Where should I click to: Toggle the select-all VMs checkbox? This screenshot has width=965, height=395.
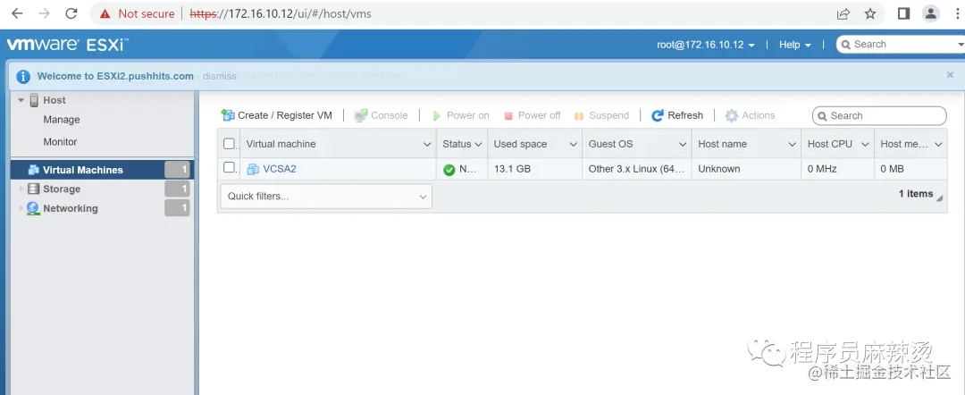[x=229, y=143]
